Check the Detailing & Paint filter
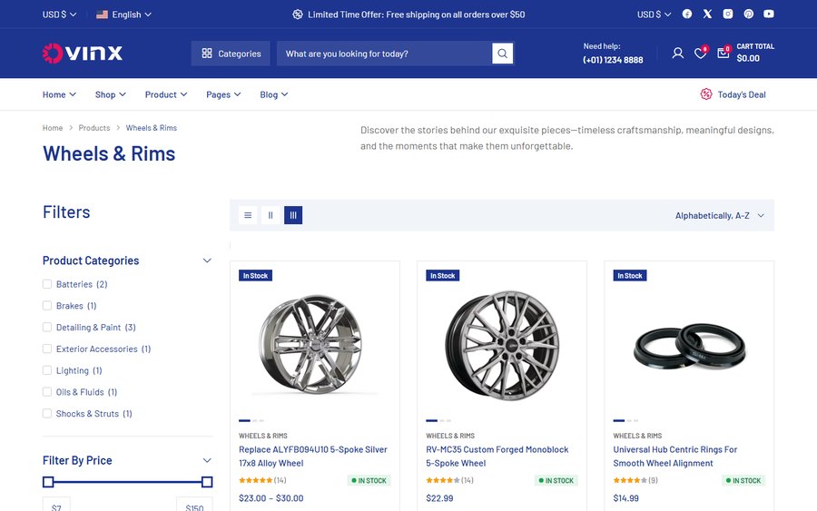Viewport: 817px width, 511px height. tap(47, 327)
